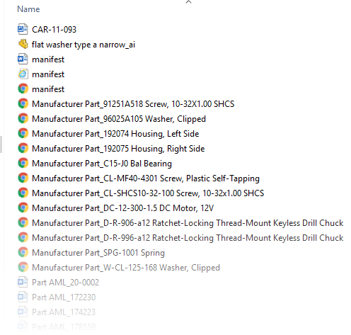Viewport: 351px width, 335px height.
Task: Click the flat washer type a narrow_ai icon
Action: tap(23, 44)
